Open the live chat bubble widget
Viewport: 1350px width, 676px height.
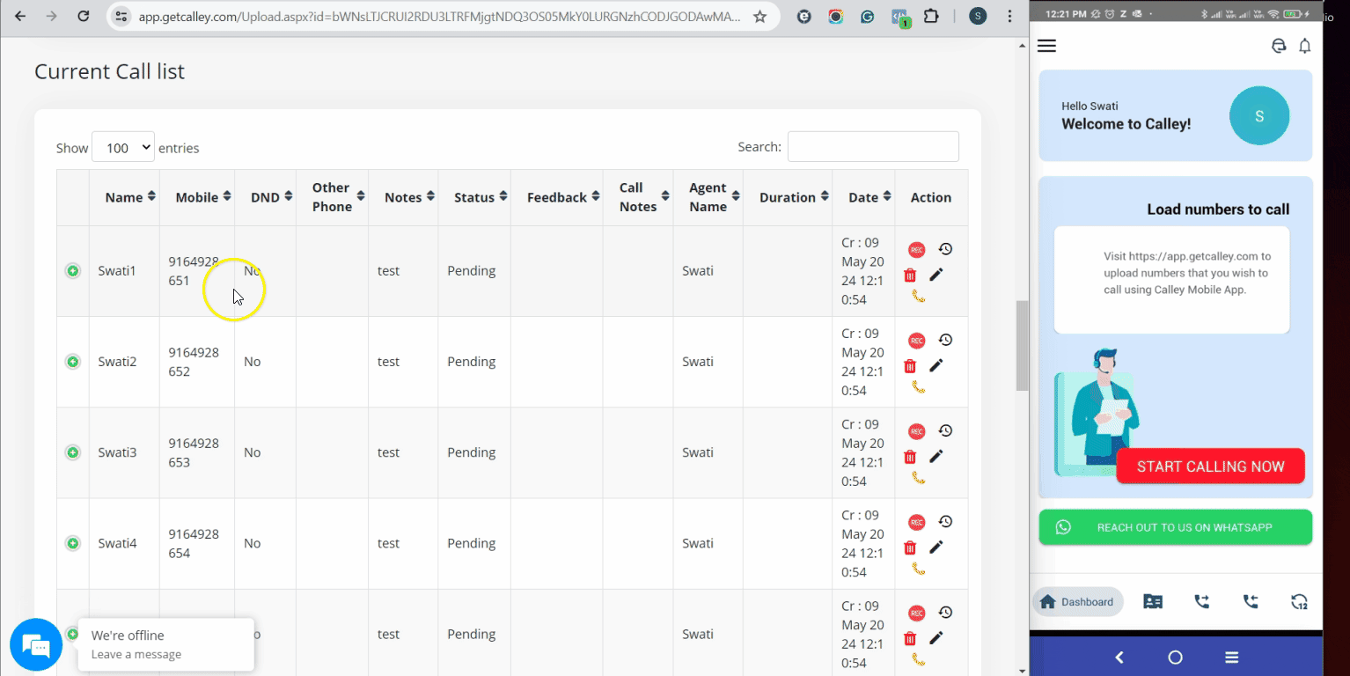(36, 645)
